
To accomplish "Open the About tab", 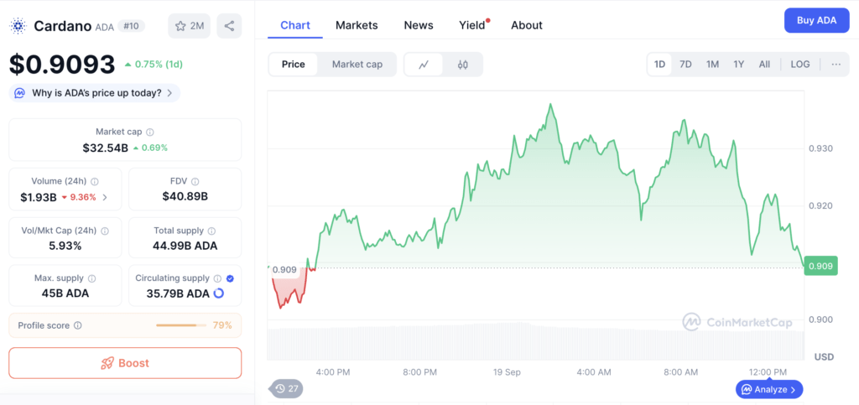I will [527, 25].
